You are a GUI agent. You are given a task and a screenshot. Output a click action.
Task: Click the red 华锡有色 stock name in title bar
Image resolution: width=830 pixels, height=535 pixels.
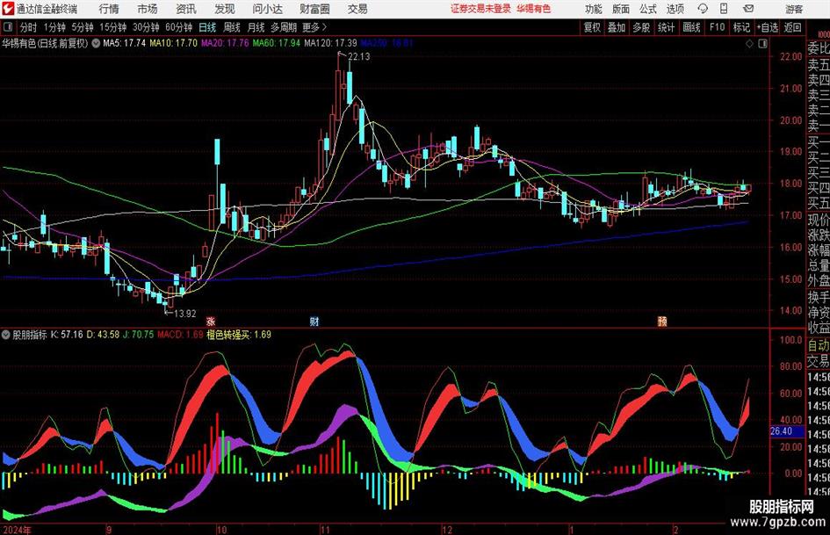534,9
